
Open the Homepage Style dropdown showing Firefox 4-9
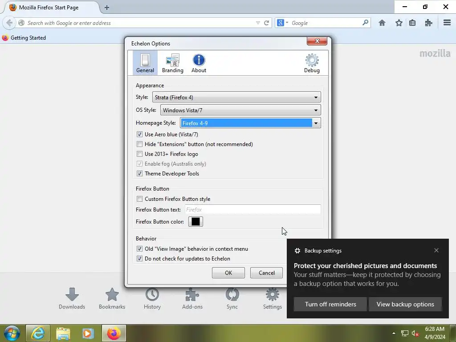250,123
